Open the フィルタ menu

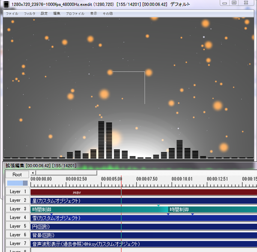point(30,14)
